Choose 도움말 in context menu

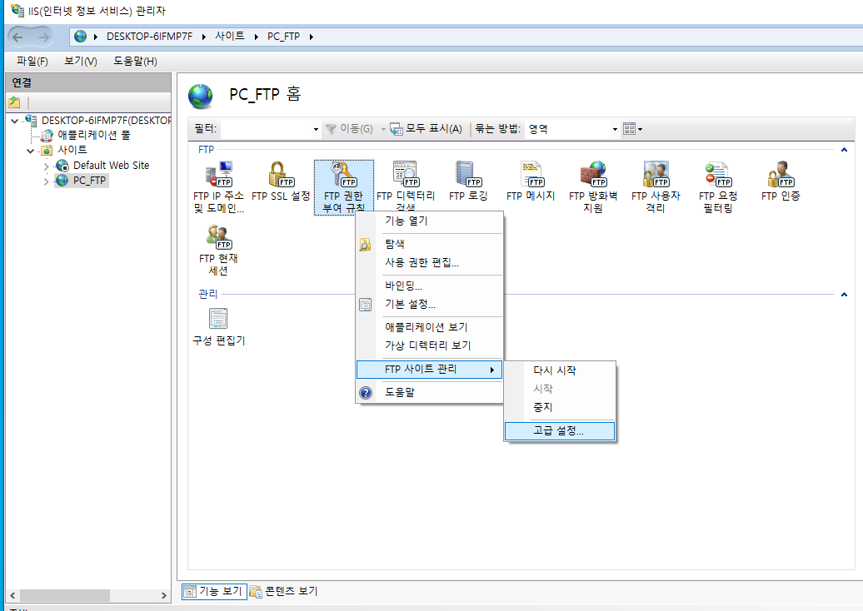(x=429, y=393)
